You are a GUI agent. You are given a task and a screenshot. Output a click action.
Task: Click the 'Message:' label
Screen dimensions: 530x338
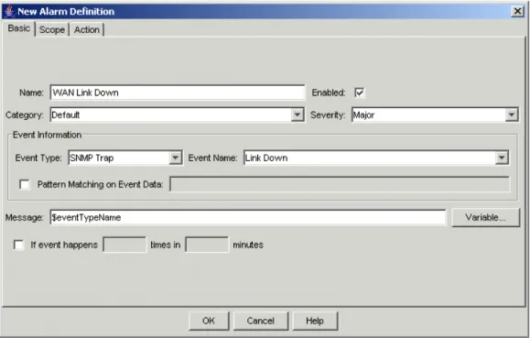click(x=25, y=217)
